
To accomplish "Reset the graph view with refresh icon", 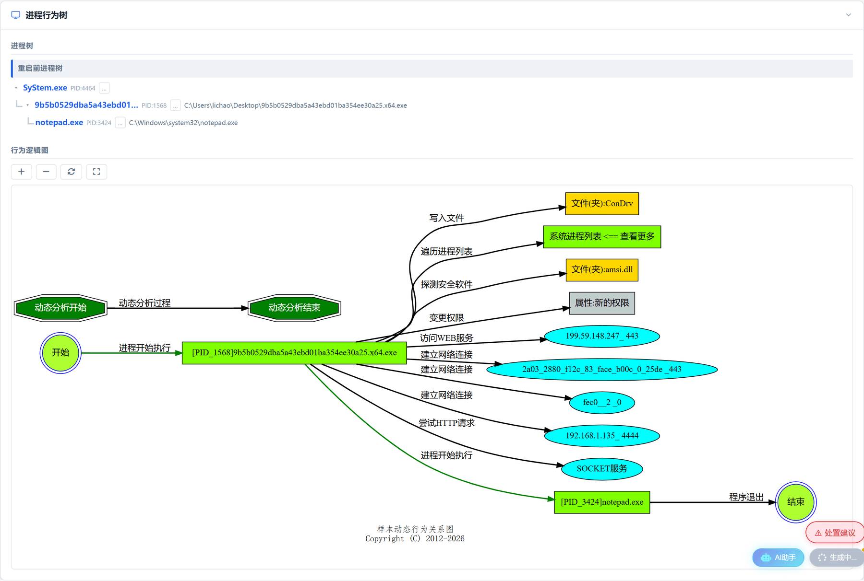I will [x=71, y=172].
